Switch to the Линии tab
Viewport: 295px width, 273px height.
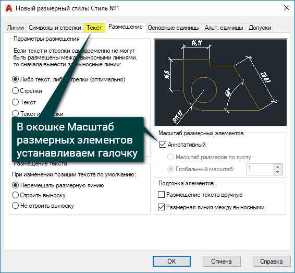(x=16, y=28)
